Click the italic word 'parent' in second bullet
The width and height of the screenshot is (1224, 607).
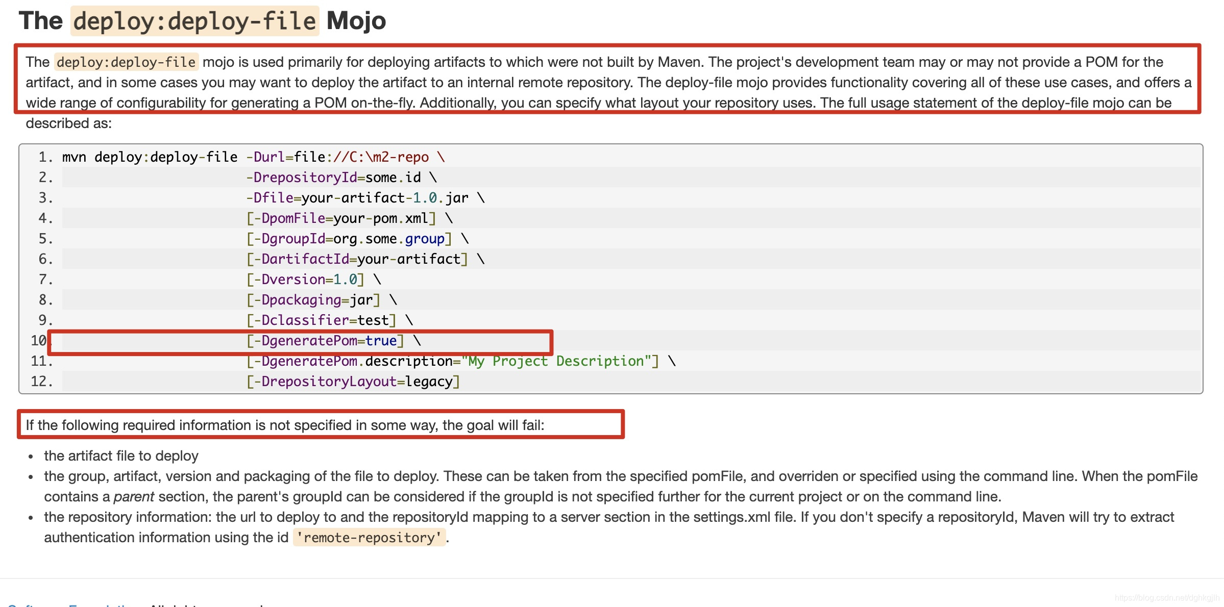[134, 497]
